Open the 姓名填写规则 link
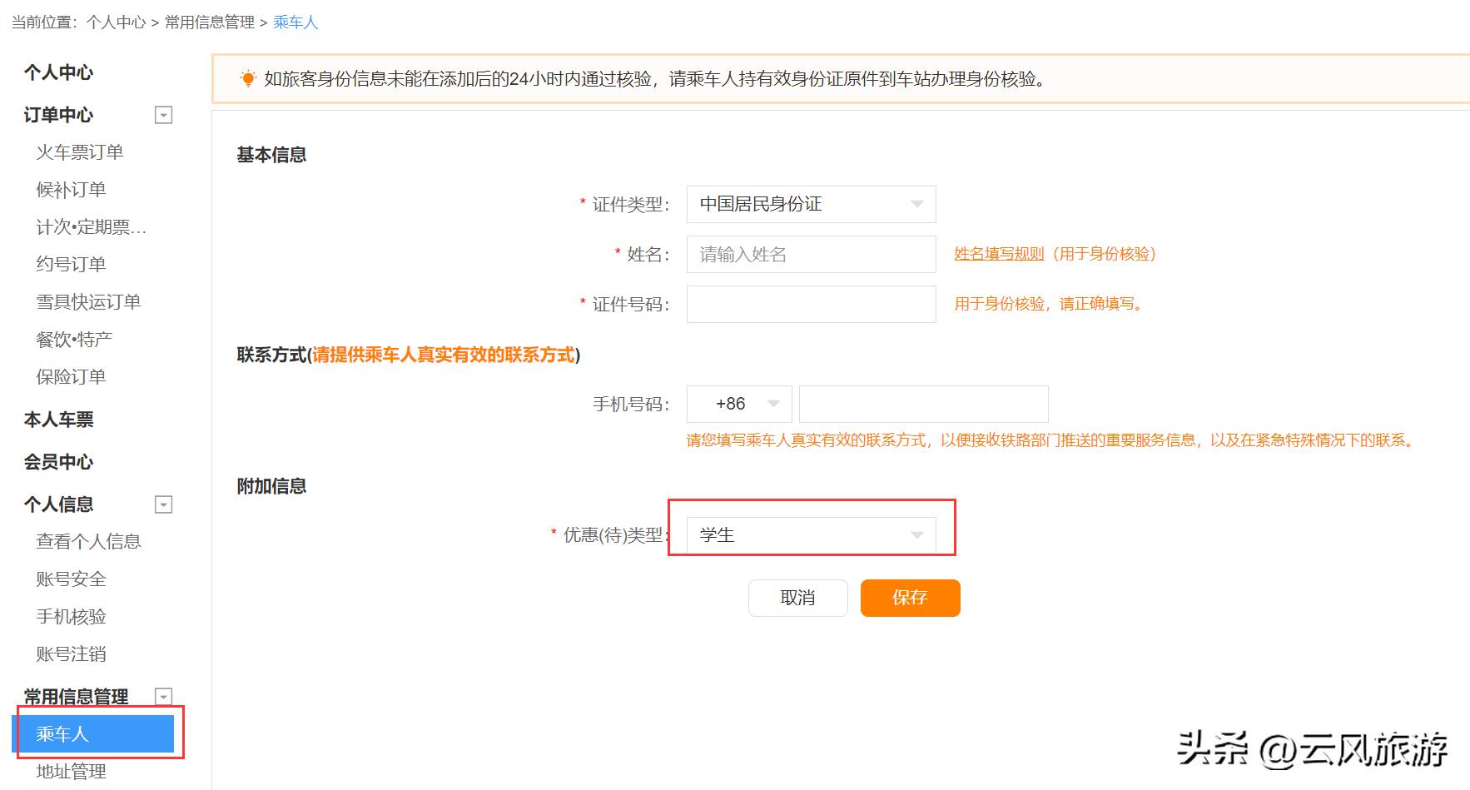1470x790 pixels. click(999, 254)
